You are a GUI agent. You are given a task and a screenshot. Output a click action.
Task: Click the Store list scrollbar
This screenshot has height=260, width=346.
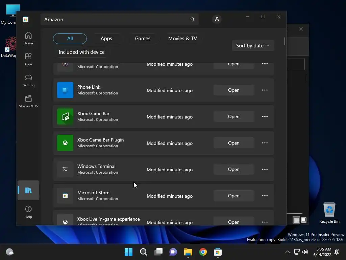click(285, 41)
